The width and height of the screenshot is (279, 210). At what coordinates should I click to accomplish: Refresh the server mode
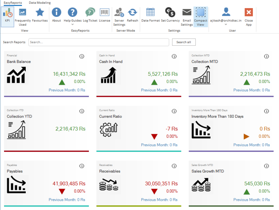133,14
